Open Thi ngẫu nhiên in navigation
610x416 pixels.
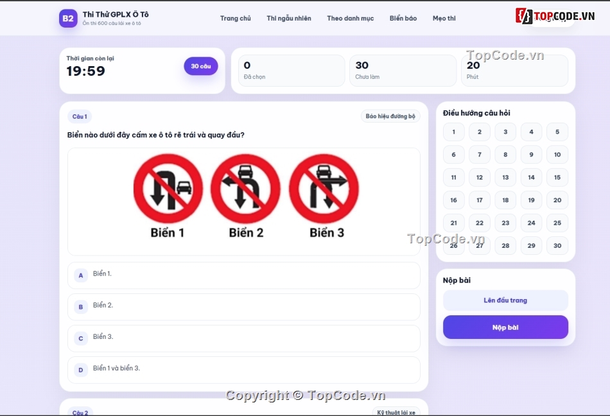tap(289, 18)
